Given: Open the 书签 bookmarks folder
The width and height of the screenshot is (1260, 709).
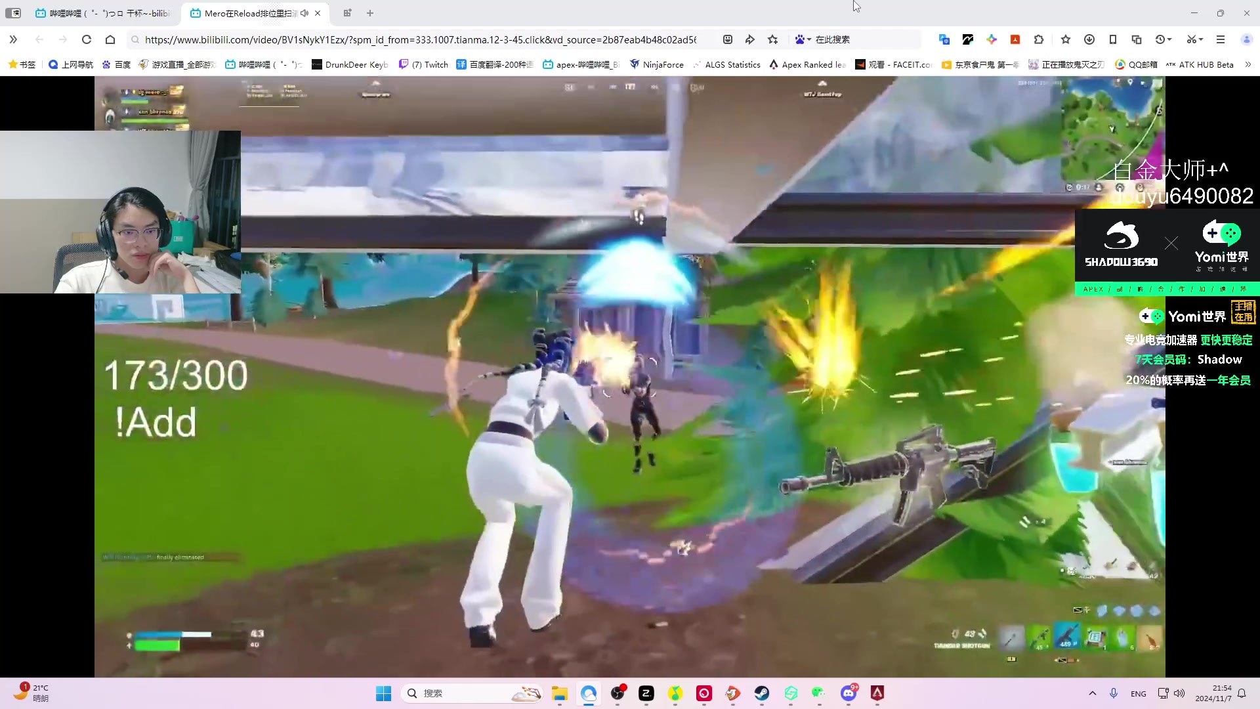Looking at the screenshot, I should pos(22,64).
